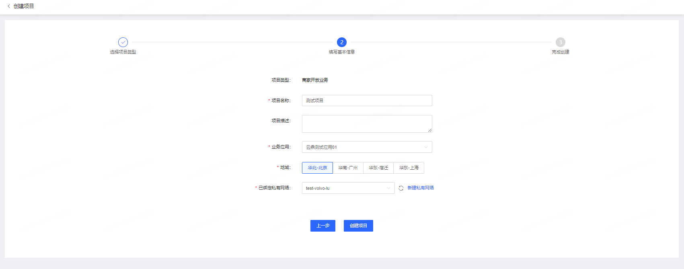Switch region to 华东-宿迁
684x269 pixels.
coord(378,168)
